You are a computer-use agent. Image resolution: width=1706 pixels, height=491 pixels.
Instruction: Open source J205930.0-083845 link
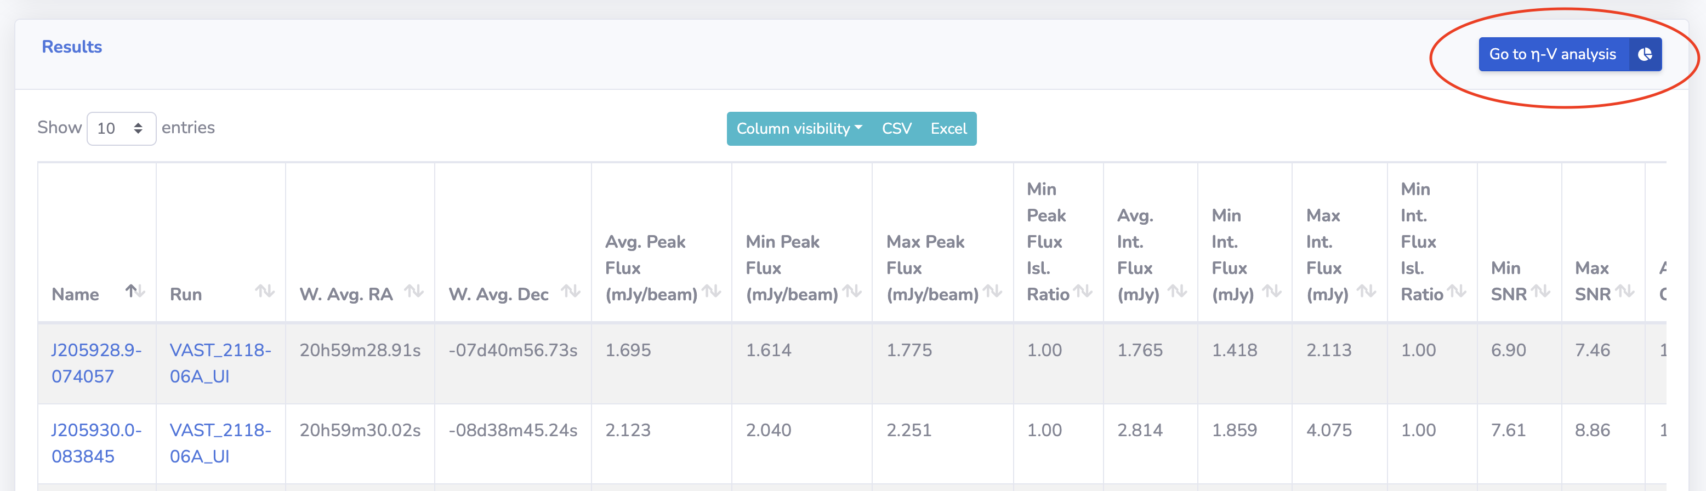96,443
